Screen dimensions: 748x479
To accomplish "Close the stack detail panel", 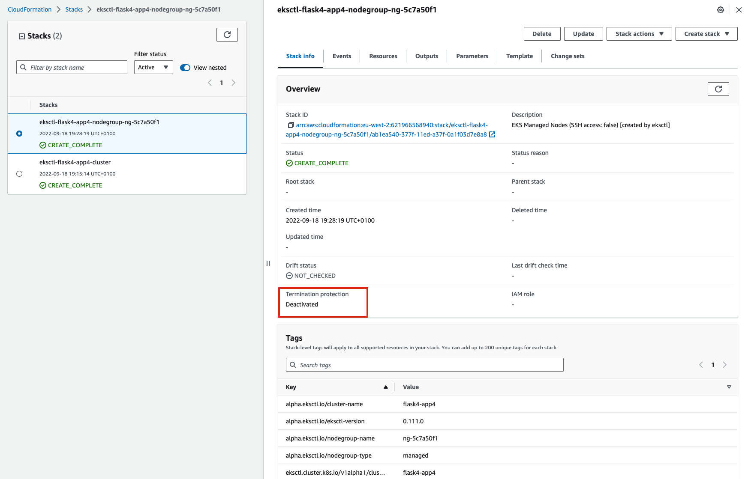I will pyautogui.click(x=739, y=10).
